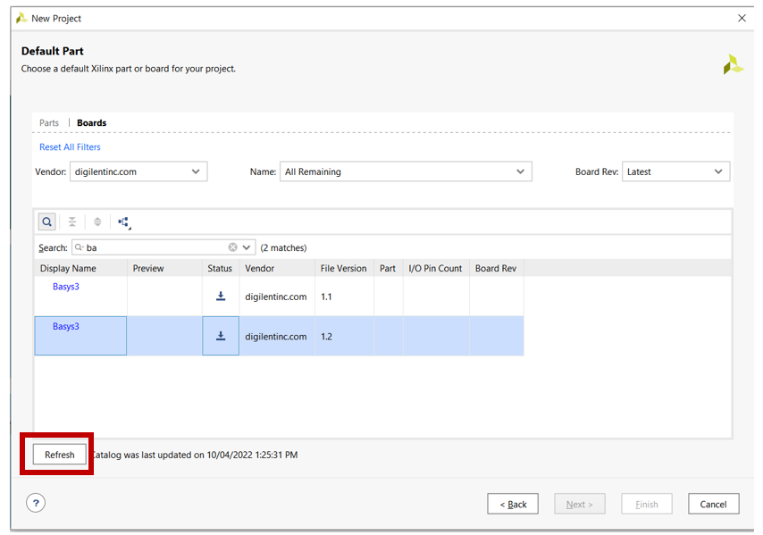Click the Status column header
The image size is (763, 535).
pyautogui.click(x=221, y=268)
